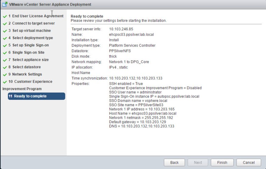Click green checkmark beside Customer Experience step
Viewport: 266px width, 169px height.
pos(5,82)
